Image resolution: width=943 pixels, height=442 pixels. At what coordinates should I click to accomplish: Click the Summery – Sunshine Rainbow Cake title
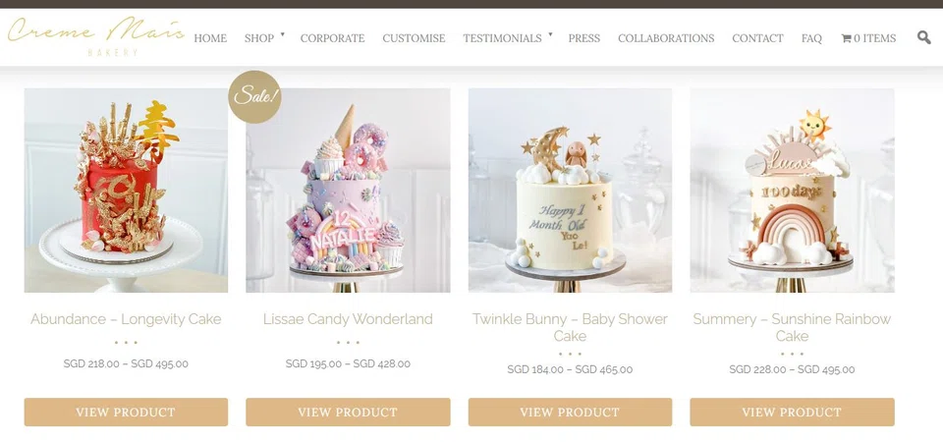click(x=792, y=327)
